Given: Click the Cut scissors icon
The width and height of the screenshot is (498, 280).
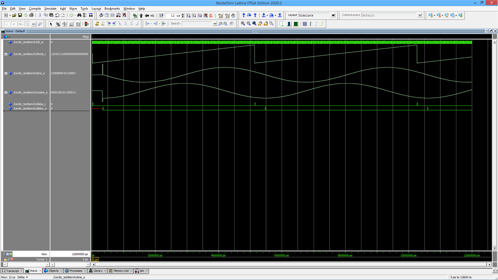Looking at the screenshot, I should pos(40,15).
